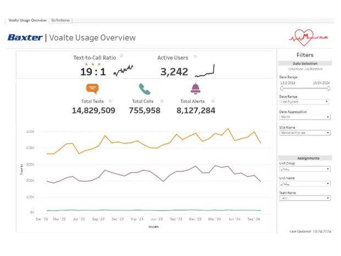Open info icon next to Active Users
Screen dimensions: 341x256
[x=195, y=57]
